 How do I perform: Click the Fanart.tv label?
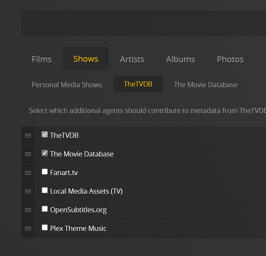64,173
